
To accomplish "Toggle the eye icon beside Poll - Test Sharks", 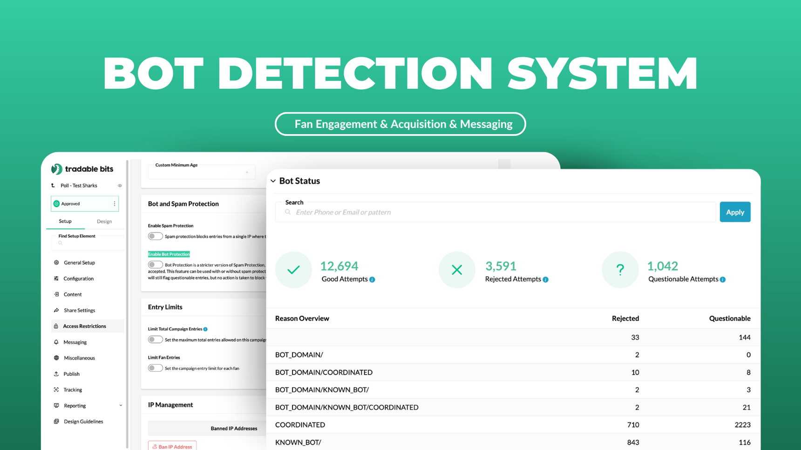I will click(120, 186).
